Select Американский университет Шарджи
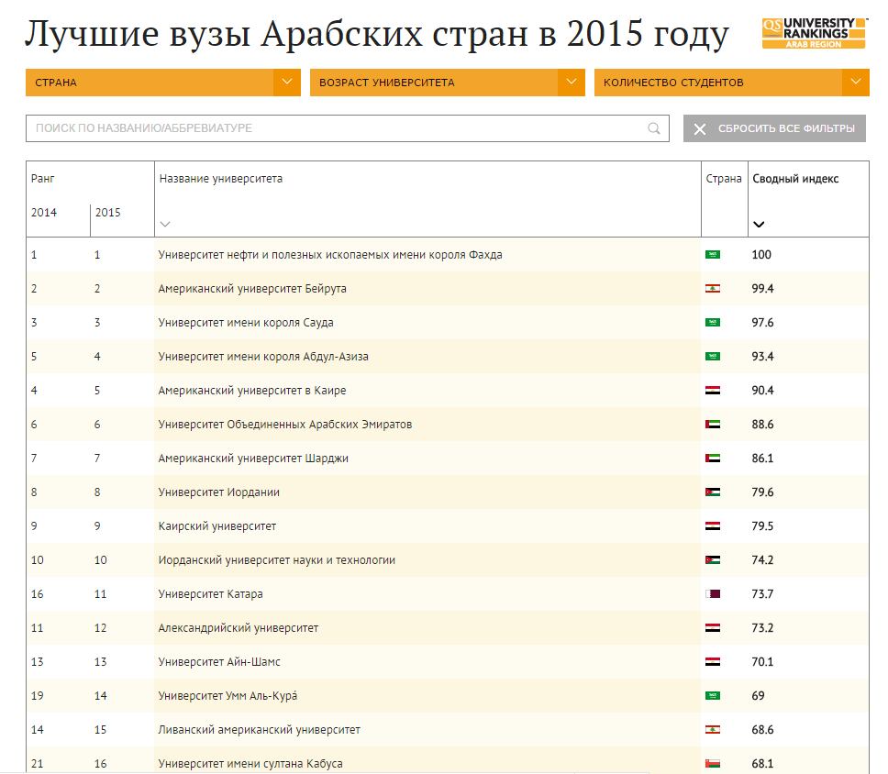The height and width of the screenshot is (774, 888). pos(253,459)
